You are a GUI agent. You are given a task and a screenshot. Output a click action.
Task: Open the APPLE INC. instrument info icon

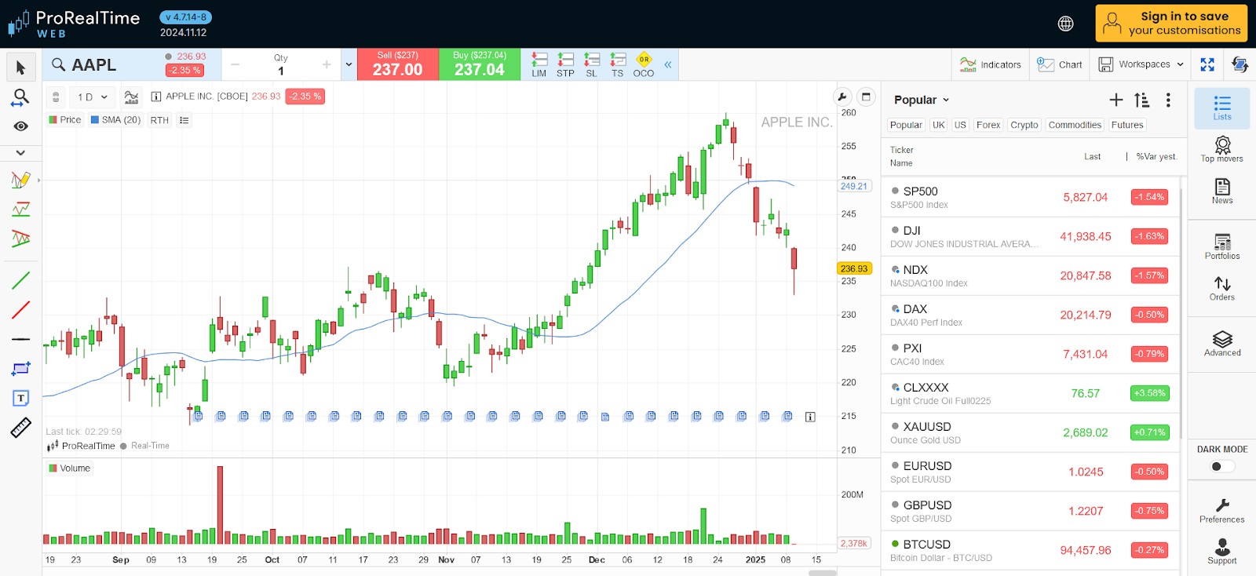coord(156,97)
